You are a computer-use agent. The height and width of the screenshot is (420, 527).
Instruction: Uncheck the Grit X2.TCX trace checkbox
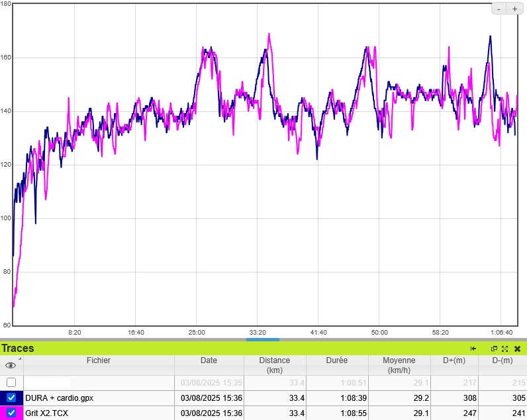11,413
